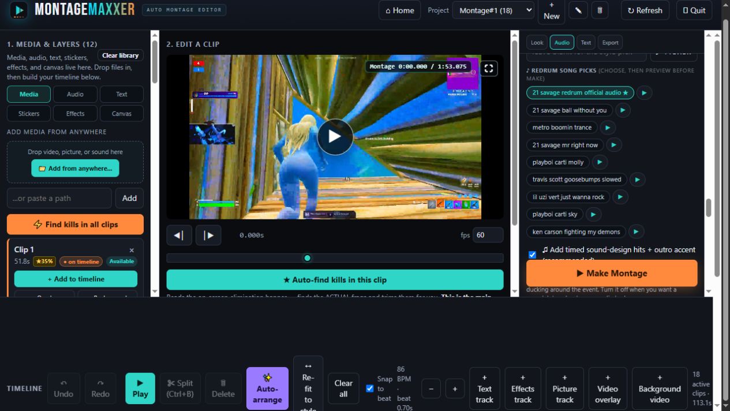
Task: Select the Audio library tab in left panel
Action: pos(75,94)
